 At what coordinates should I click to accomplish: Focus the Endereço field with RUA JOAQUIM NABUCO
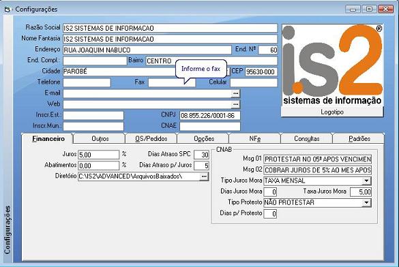(x=147, y=50)
